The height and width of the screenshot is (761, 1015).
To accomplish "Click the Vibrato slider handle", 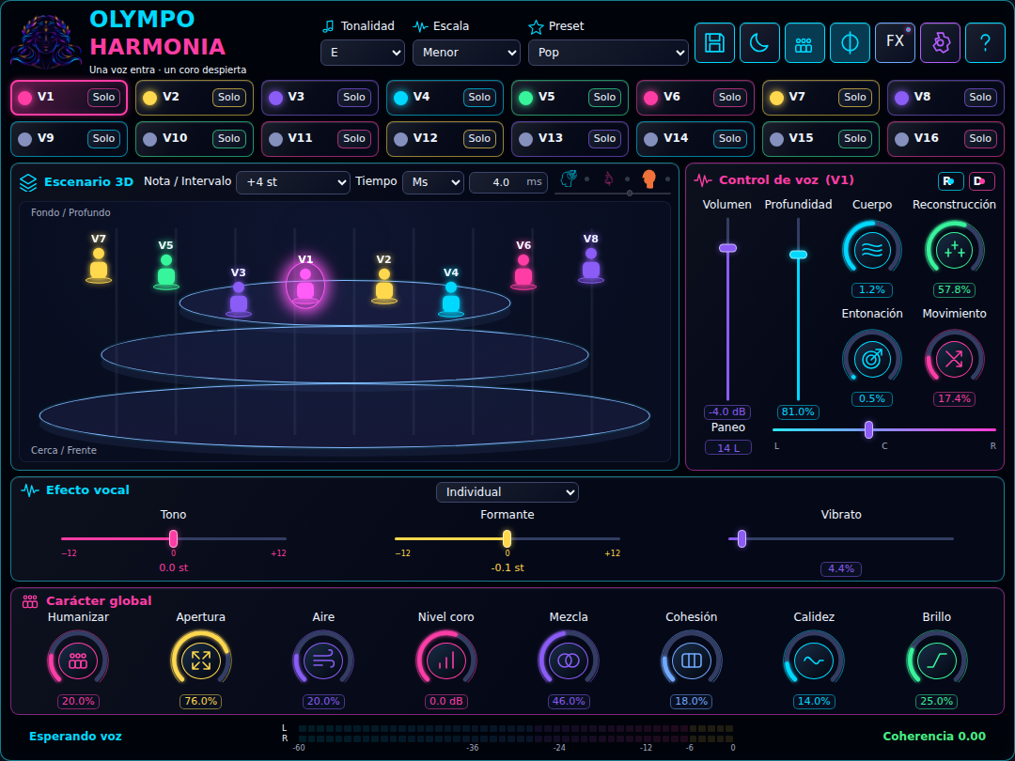I will (x=742, y=538).
